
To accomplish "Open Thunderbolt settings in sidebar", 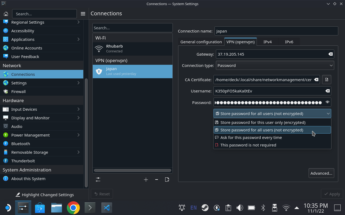I will 42,161.
